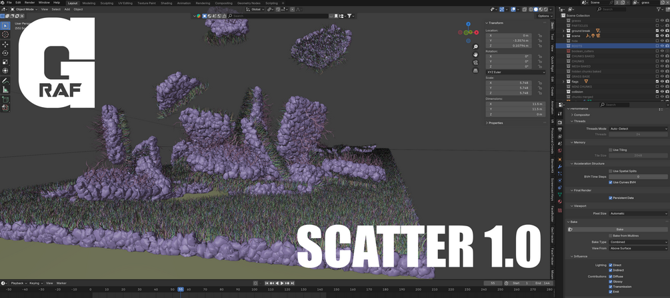
Task: Click the Zoom viewport navigation icon
Action: (475, 47)
